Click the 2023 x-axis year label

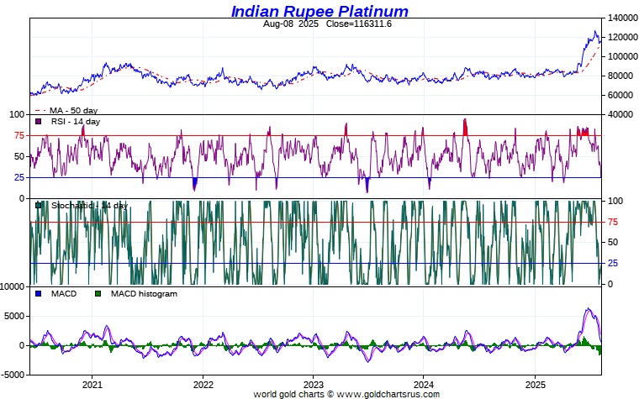[x=314, y=385]
